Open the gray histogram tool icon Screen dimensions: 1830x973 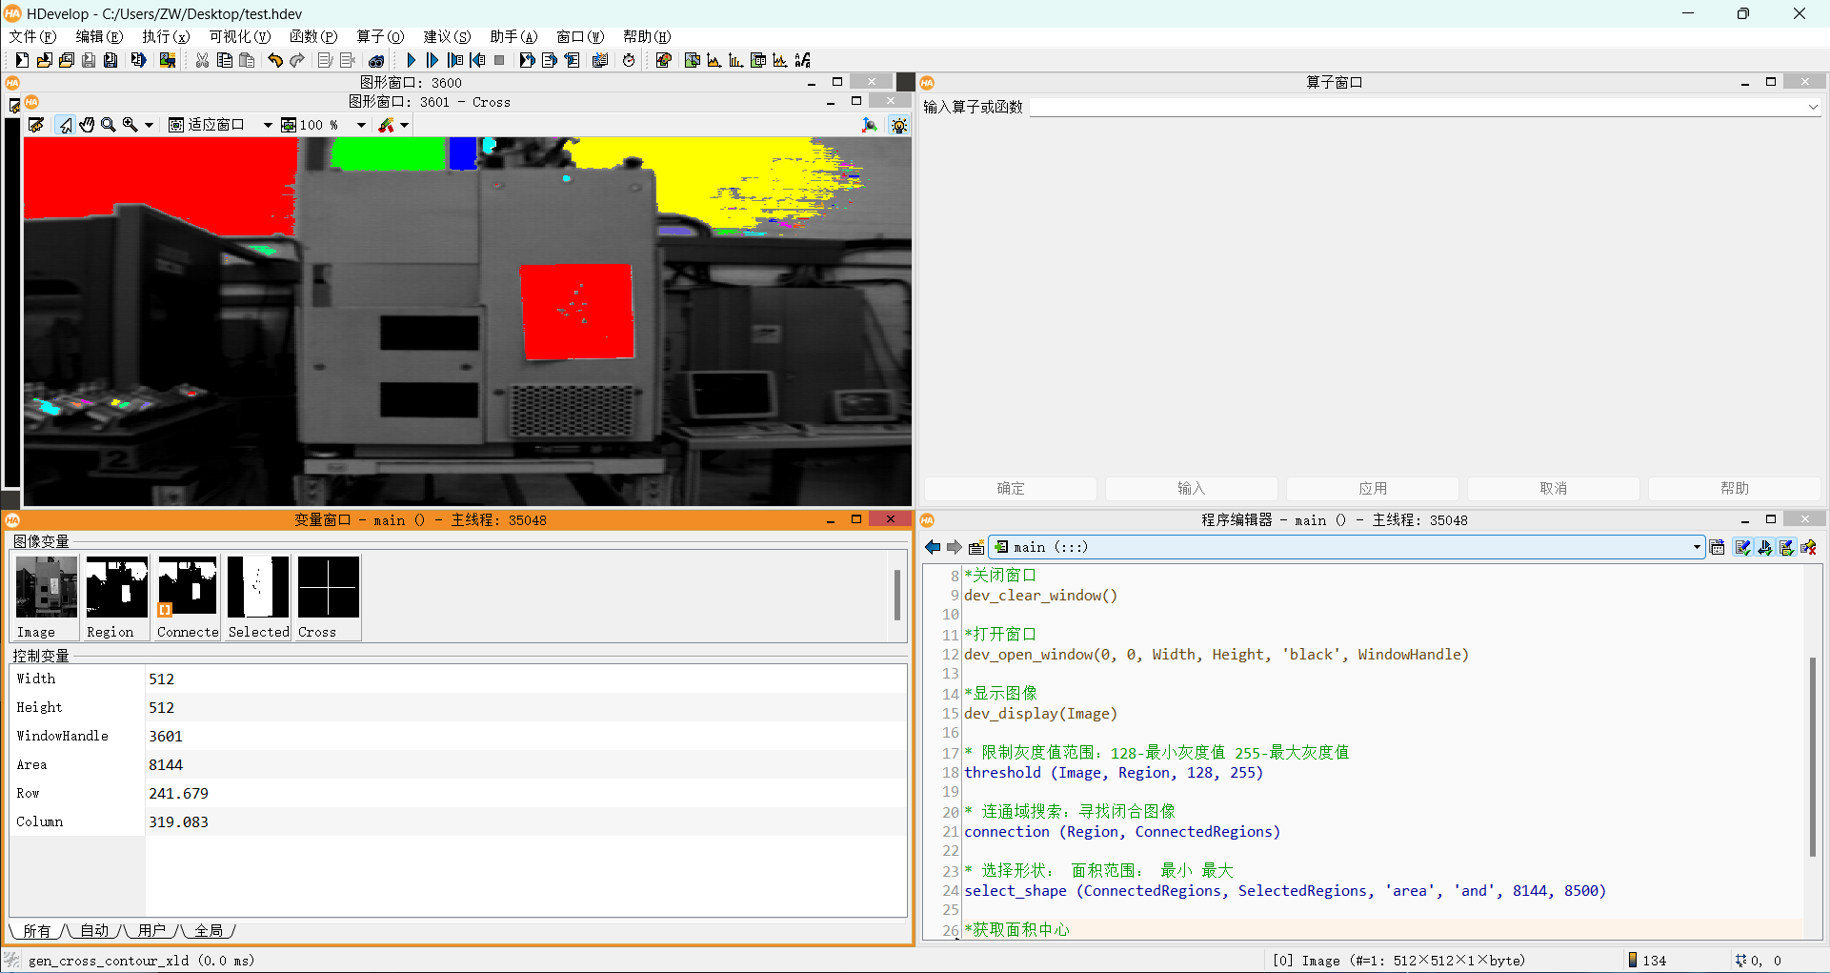click(714, 60)
